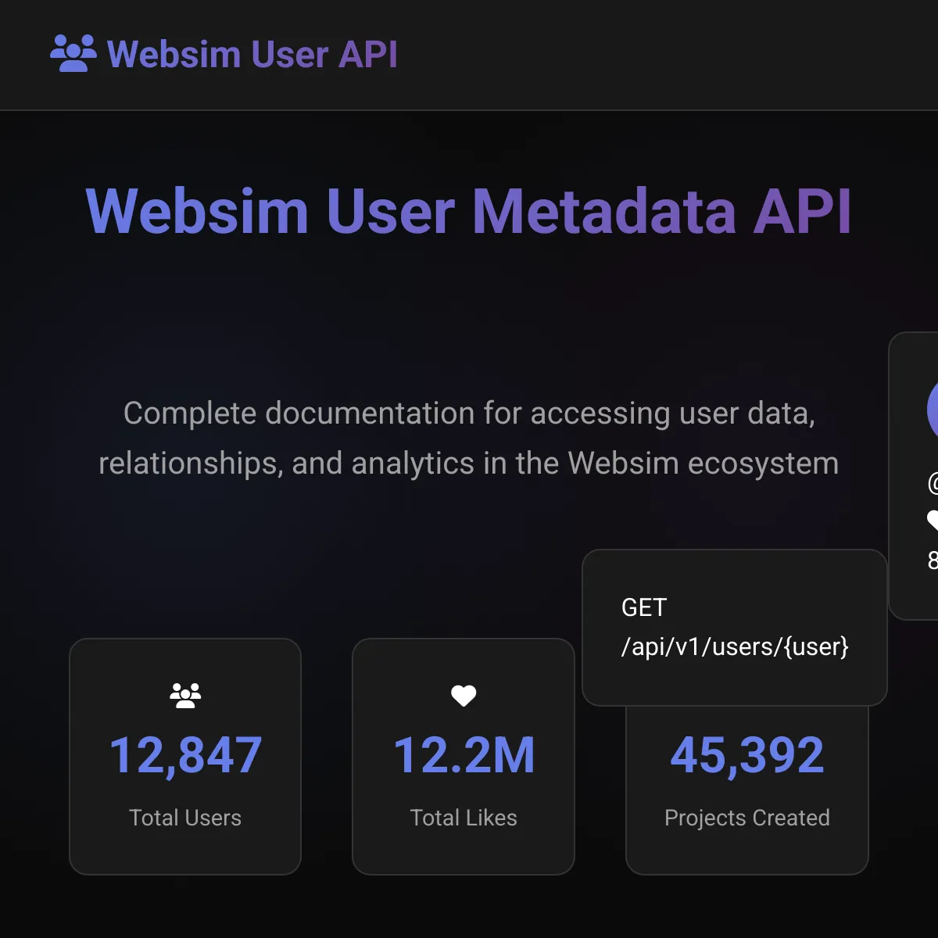The height and width of the screenshot is (938, 938).
Task: Expand the GET /api/v1/users/{user} endpoint card
Action: 735,626
